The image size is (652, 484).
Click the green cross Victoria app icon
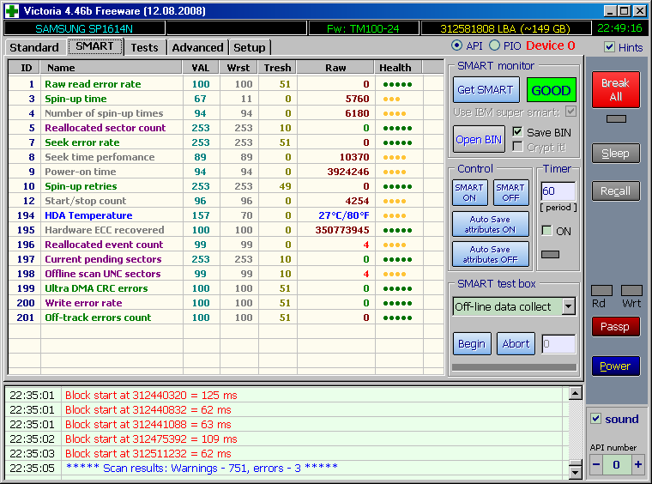[12, 11]
